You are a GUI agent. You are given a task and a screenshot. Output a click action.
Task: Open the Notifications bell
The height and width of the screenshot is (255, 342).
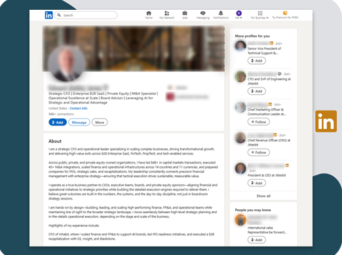coord(221,15)
